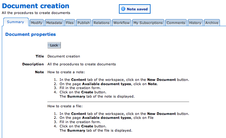View the Workflow tab
This screenshot has width=226, height=138.
[122, 23]
